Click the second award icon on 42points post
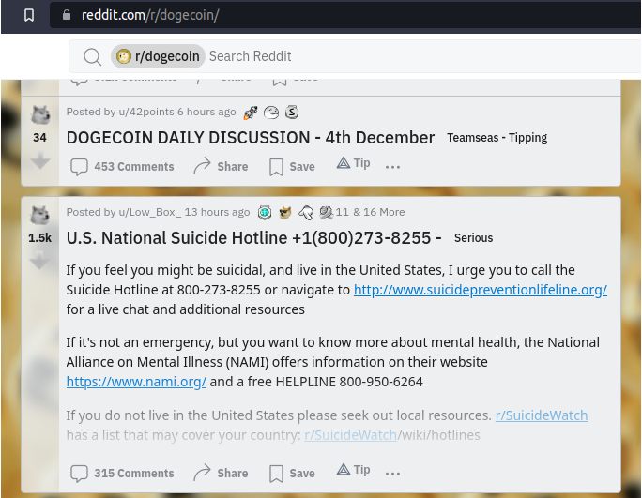 pyautogui.click(x=271, y=113)
